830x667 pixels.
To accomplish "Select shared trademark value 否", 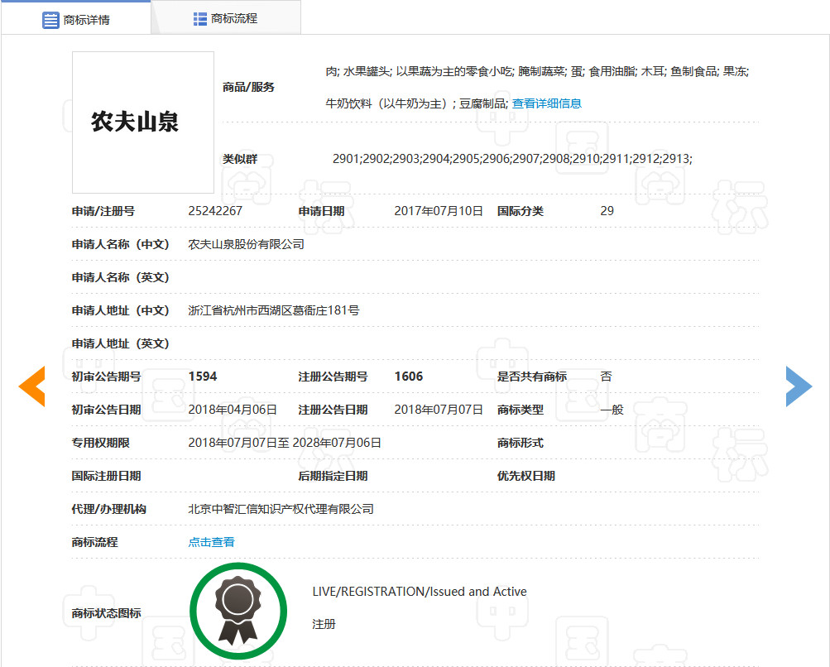I will coord(606,377).
